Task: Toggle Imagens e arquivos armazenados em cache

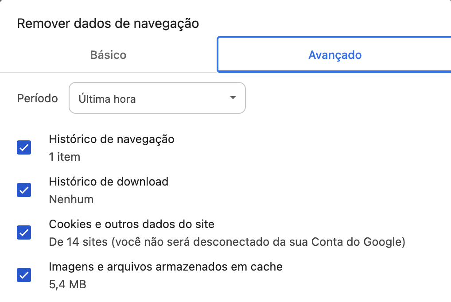Action: 23,275
